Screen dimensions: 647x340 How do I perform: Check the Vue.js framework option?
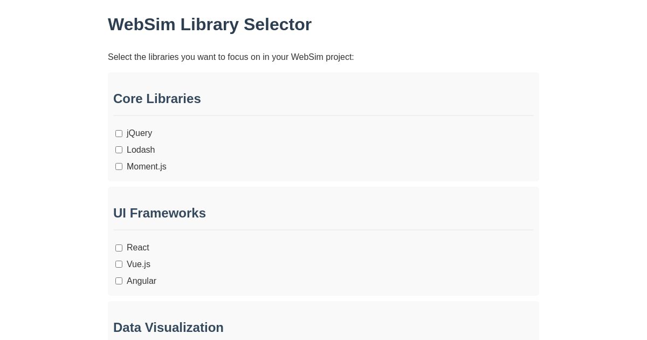pos(119,264)
